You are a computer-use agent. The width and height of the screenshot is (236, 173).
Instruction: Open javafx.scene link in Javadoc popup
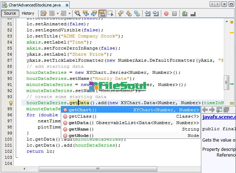tap(218, 117)
